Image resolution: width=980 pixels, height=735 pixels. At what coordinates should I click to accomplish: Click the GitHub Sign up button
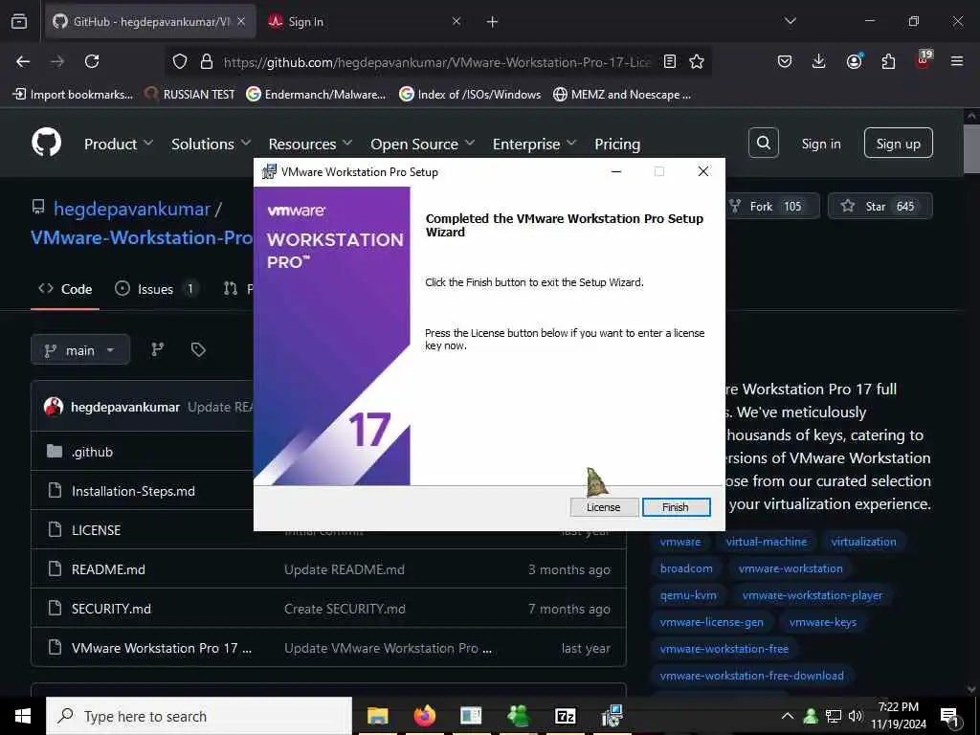898,144
